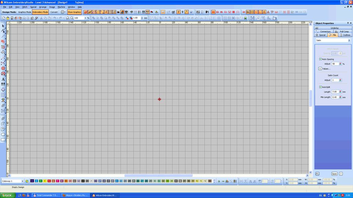Image resolution: width=353 pixels, height=198 pixels.
Task: Switch to the Outlines tab
Action: (x=345, y=35)
